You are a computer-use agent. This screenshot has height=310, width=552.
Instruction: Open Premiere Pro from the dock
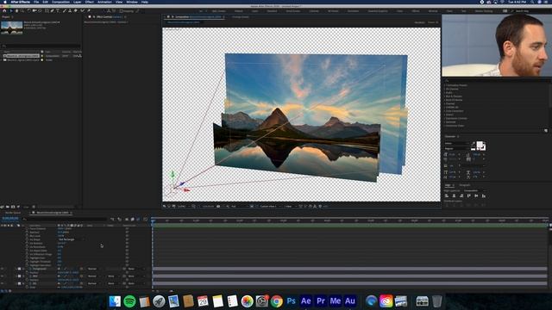tap(320, 301)
